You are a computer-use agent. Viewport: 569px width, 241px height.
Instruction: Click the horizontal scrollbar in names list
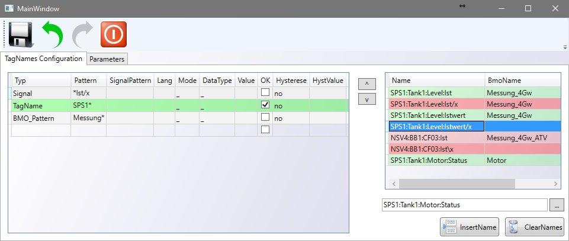(x=456, y=184)
